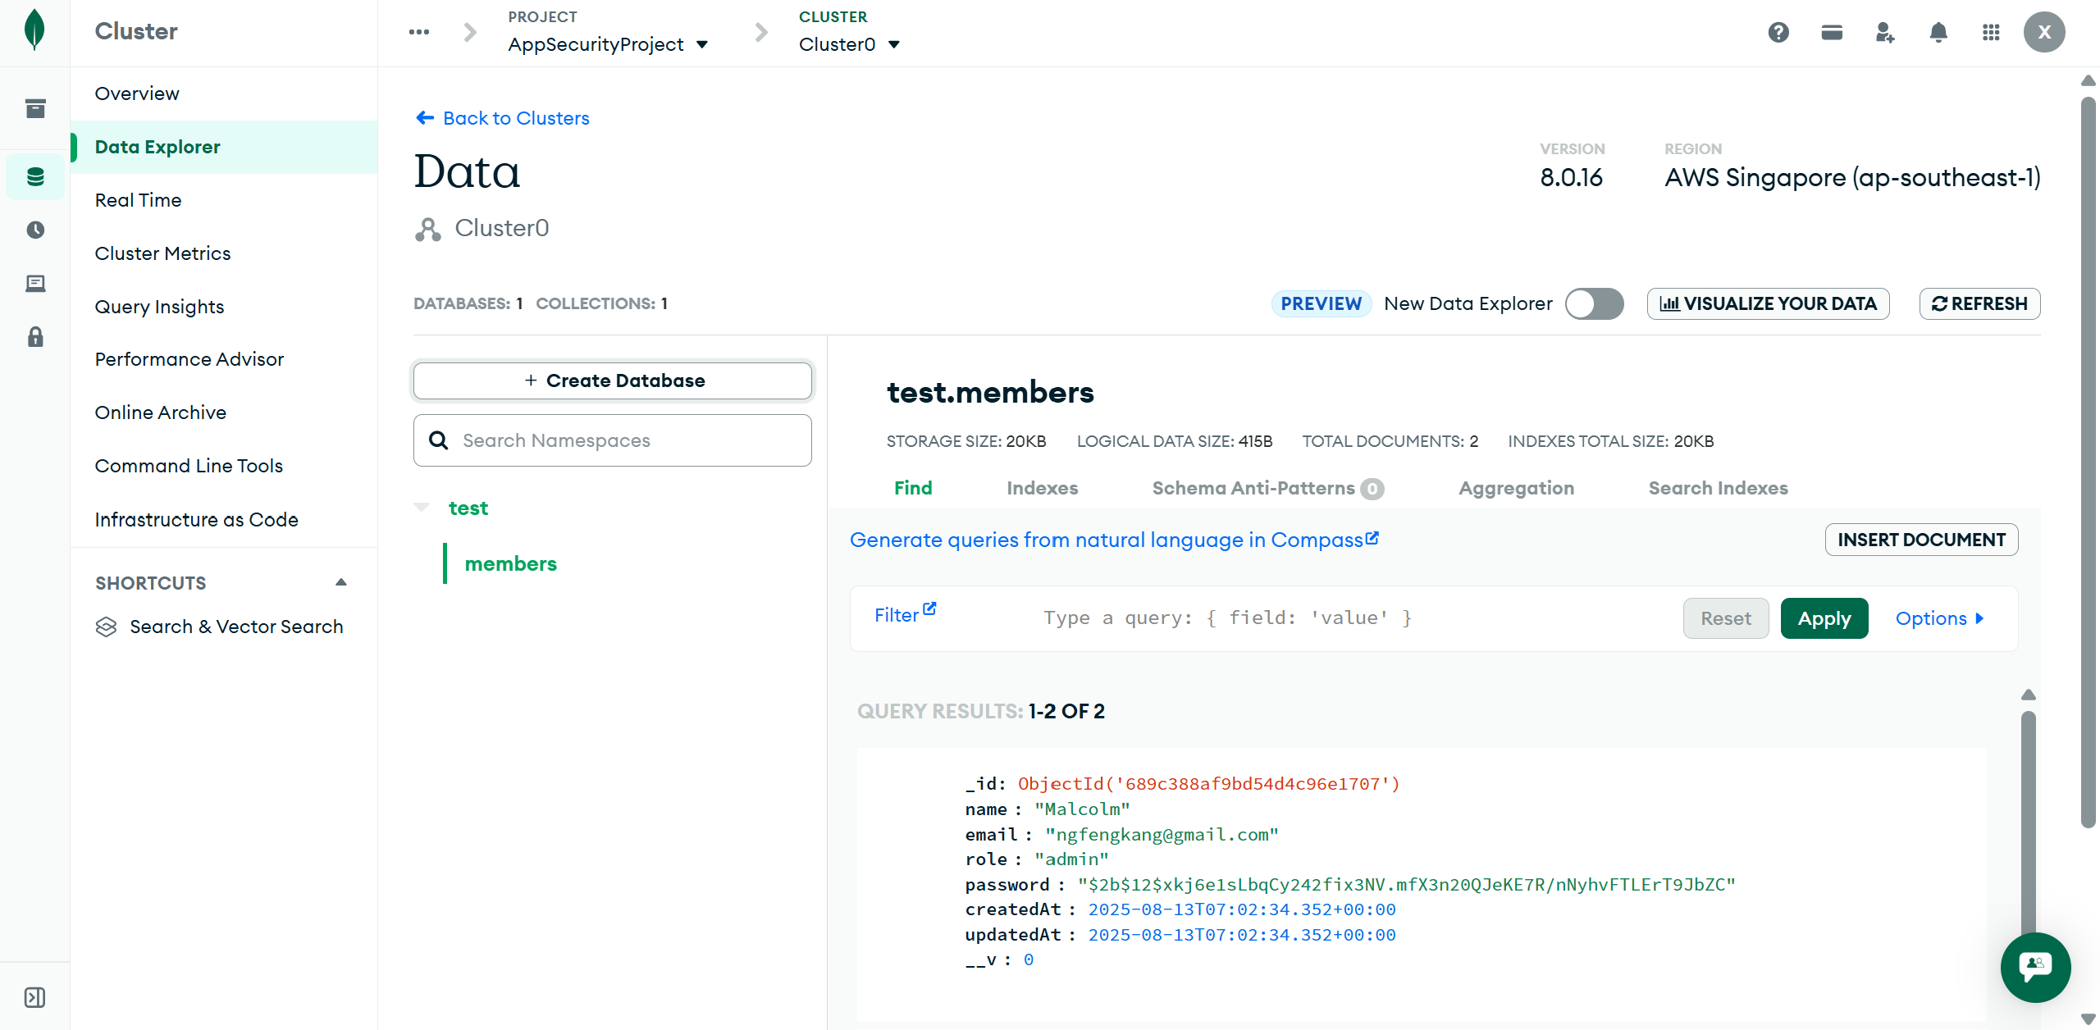This screenshot has width=2100, height=1030.
Task: Open the Help question mark icon
Action: [x=1778, y=32]
